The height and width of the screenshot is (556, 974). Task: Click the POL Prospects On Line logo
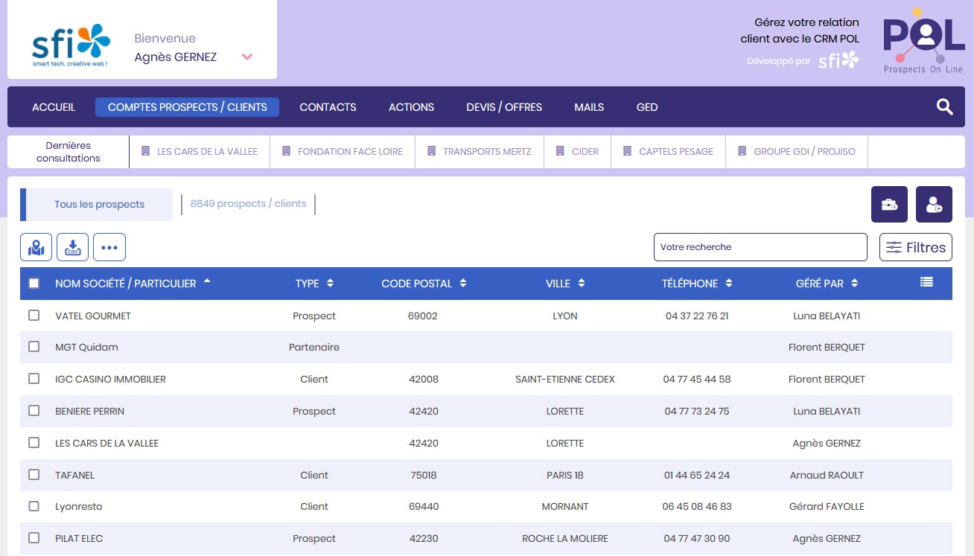(923, 41)
